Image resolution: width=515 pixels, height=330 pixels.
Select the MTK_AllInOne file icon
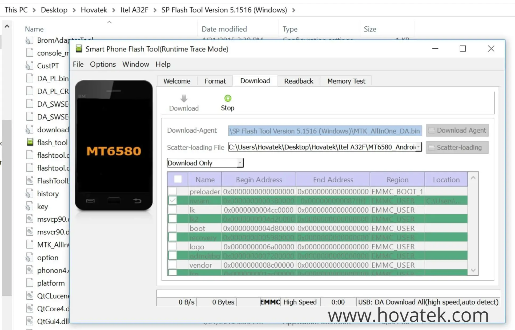[x=30, y=244]
